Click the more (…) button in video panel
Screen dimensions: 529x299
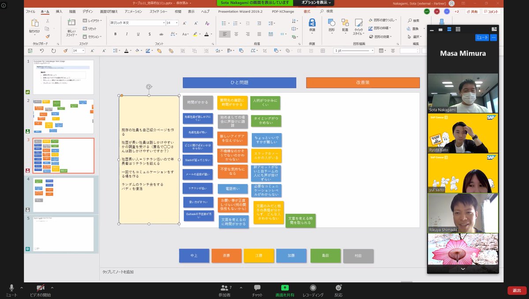pos(494,37)
